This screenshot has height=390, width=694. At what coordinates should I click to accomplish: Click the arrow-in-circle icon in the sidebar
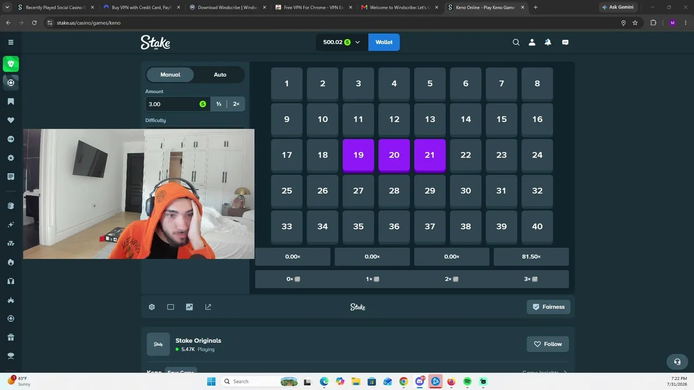coord(11,139)
